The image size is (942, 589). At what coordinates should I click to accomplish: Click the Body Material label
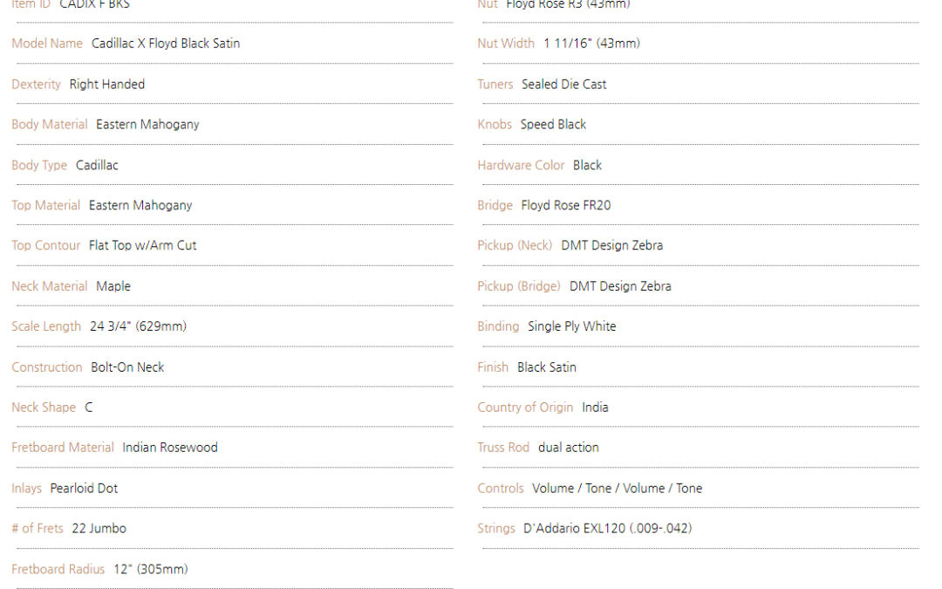click(x=49, y=125)
